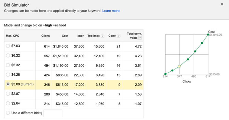Screen dimensions: 229x120
Task: Choose the $5.32 bid option
Action: [8, 65]
